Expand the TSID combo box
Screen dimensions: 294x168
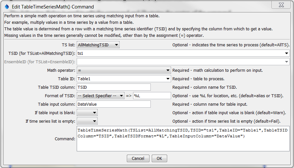(287, 53)
